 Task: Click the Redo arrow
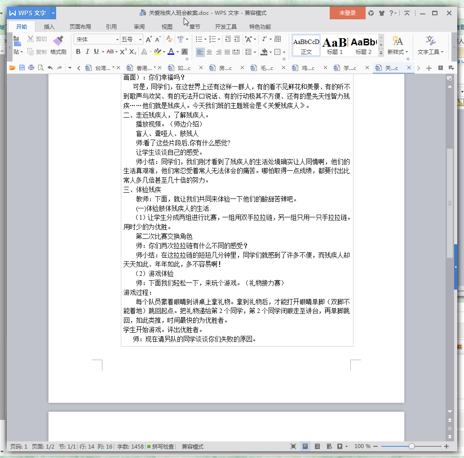(x=59, y=68)
